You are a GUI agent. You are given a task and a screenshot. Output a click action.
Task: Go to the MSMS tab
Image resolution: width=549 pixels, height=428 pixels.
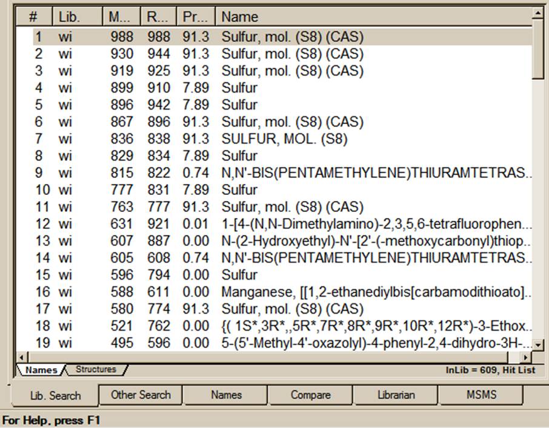click(481, 395)
